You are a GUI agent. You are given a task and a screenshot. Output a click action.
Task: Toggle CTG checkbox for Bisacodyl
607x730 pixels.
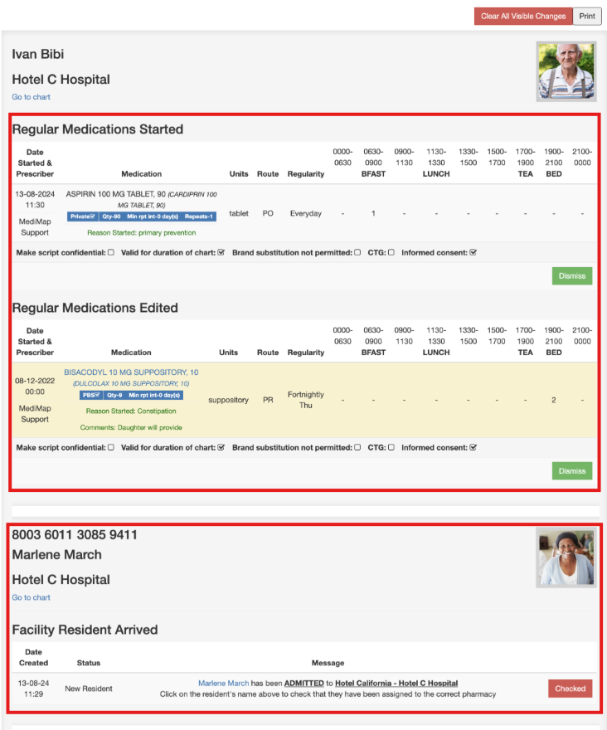(391, 448)
